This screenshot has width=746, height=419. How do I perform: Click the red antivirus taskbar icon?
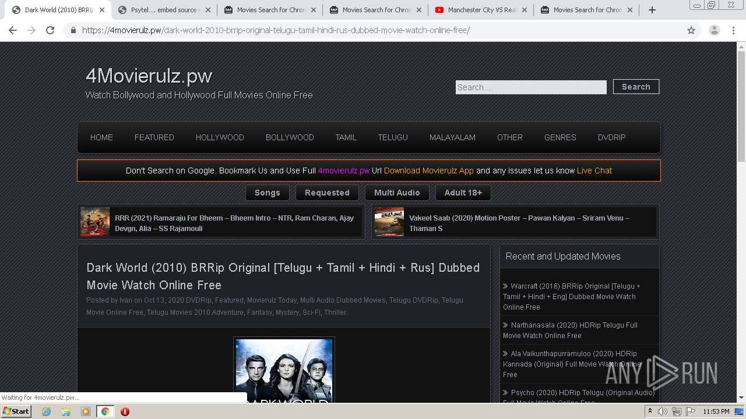125,411
